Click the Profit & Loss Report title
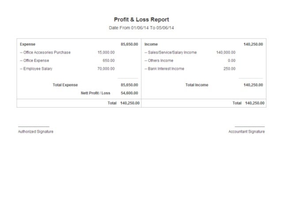Image resolution: width=282 pixels, height=212 pixels. [x=141, y=19]
